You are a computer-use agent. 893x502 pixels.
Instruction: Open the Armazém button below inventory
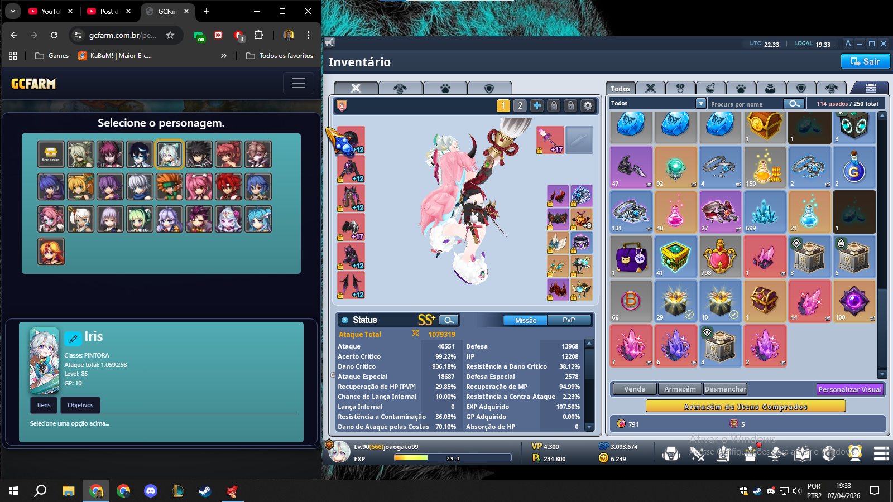point(680,389)
